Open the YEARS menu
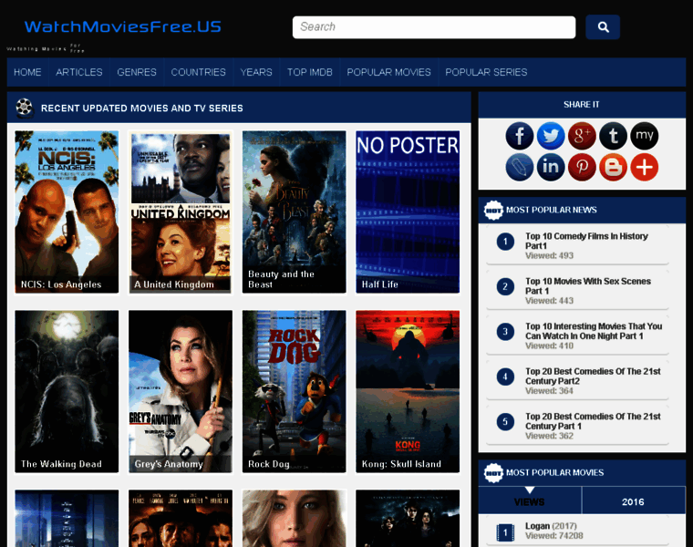This screenshot has height=547, width=693. [x=256, y=72]
